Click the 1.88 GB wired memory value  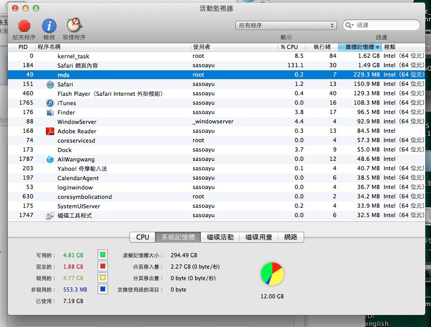coord(73,267)
